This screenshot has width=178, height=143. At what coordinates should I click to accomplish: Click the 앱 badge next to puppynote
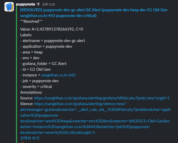coord(38,4)
